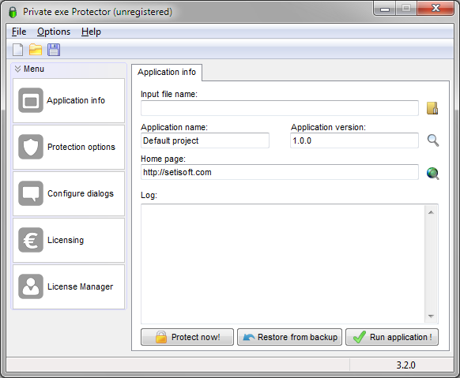The image size is (460, 378).
Task: Click the Save project floppy icon
Action: coord(54,50)
